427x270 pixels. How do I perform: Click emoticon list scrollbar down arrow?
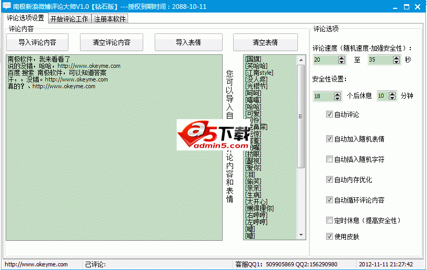(301, 235)
